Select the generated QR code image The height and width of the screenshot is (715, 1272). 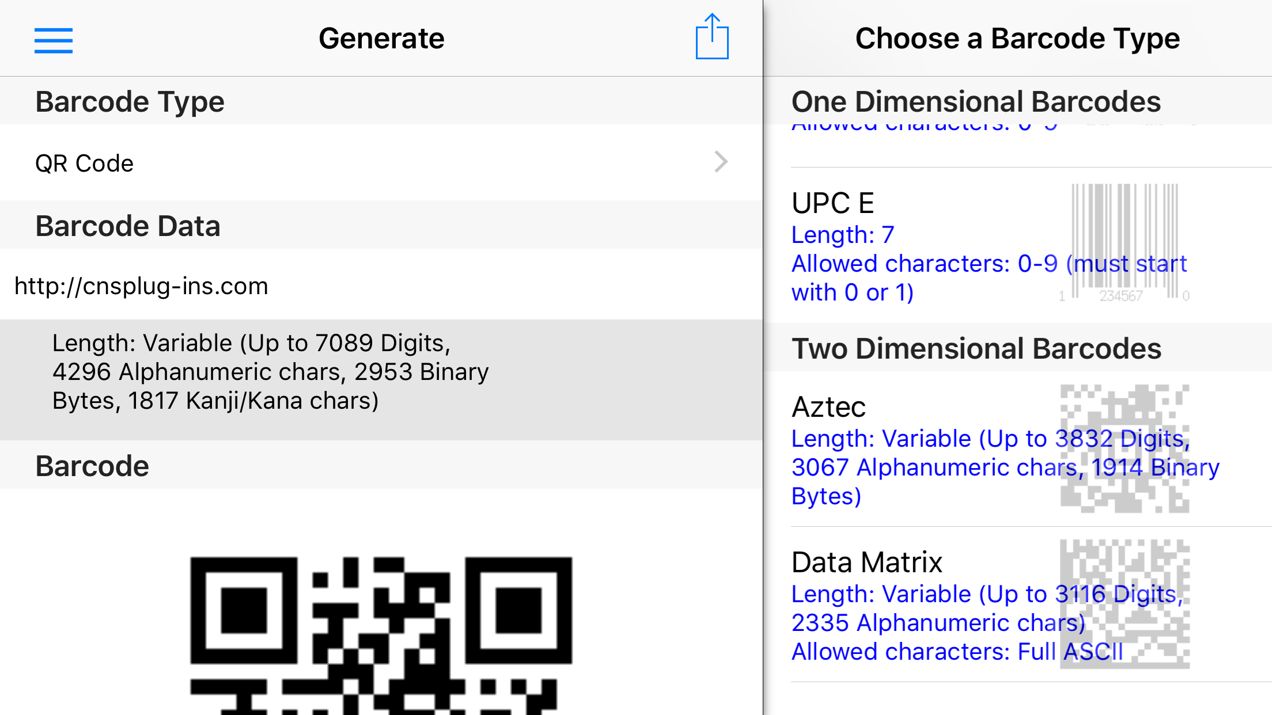[381, 636]
